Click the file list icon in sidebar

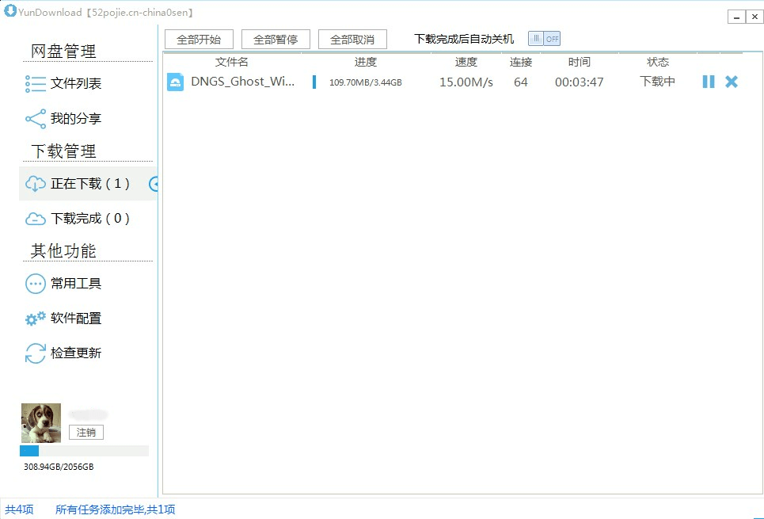click(x=35, y=83)
